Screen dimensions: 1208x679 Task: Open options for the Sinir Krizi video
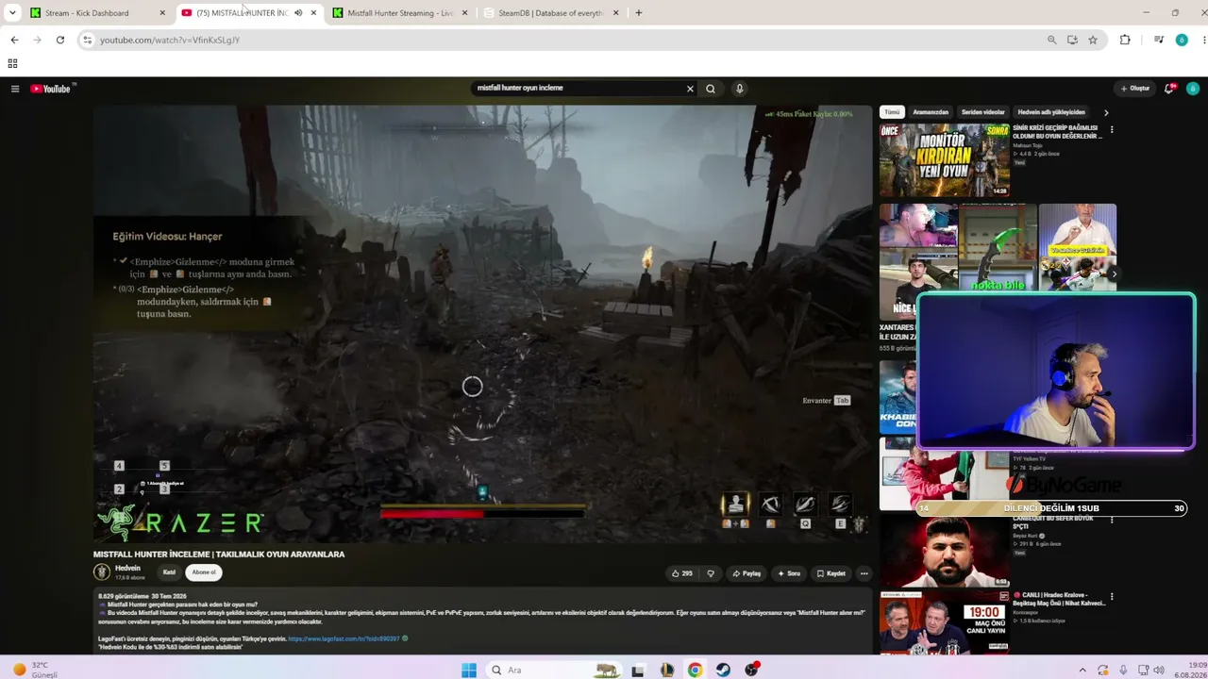(x=1111, y=129)
